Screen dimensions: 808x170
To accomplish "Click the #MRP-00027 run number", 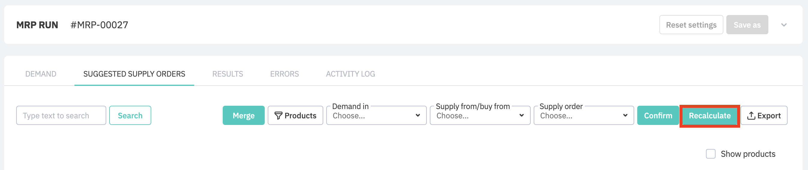I will [x=99, y=25].
